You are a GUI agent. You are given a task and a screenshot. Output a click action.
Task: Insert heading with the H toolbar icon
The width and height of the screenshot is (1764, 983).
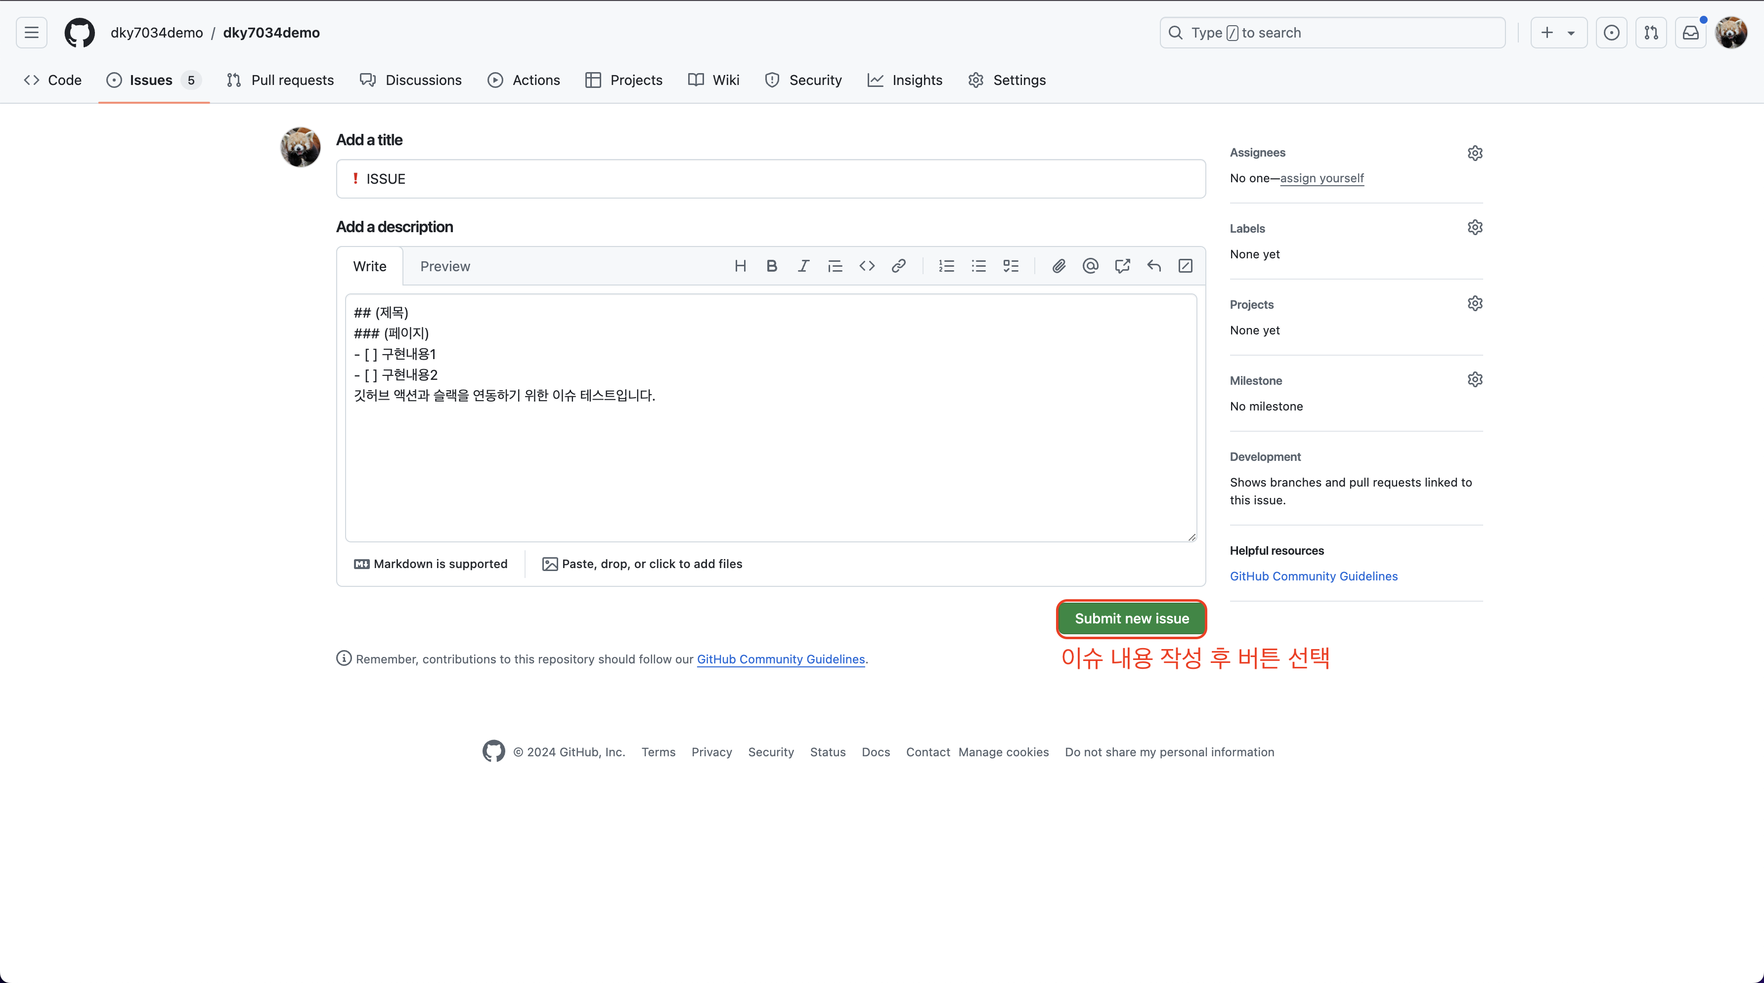(x=740, y=266)
